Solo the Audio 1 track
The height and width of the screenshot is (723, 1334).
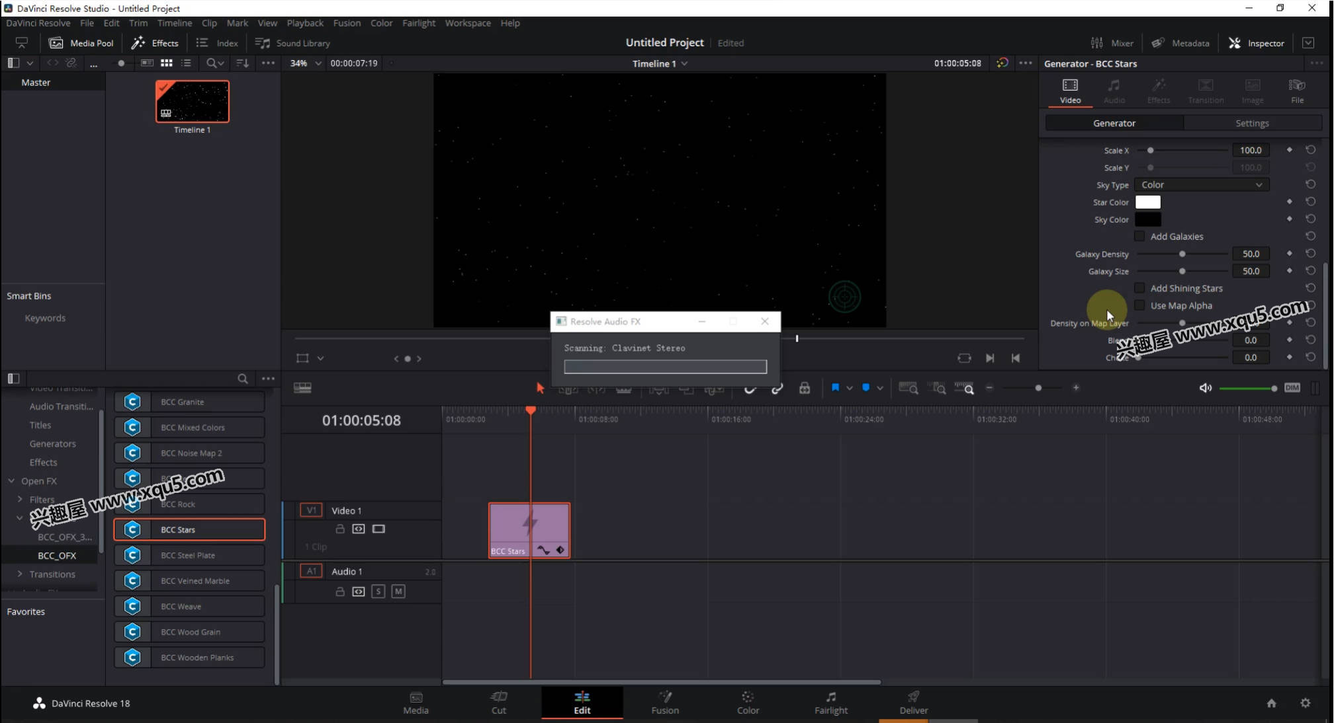378,591
